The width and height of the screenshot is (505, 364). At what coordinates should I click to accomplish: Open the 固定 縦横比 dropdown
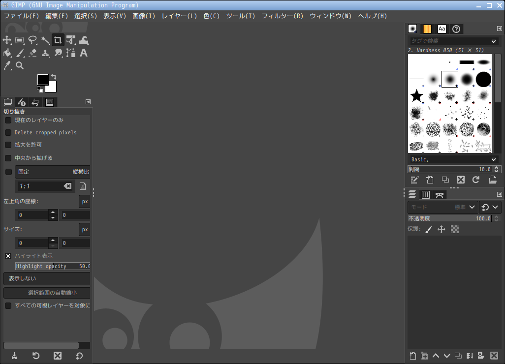pyautogui.click(x=53, y=172)
